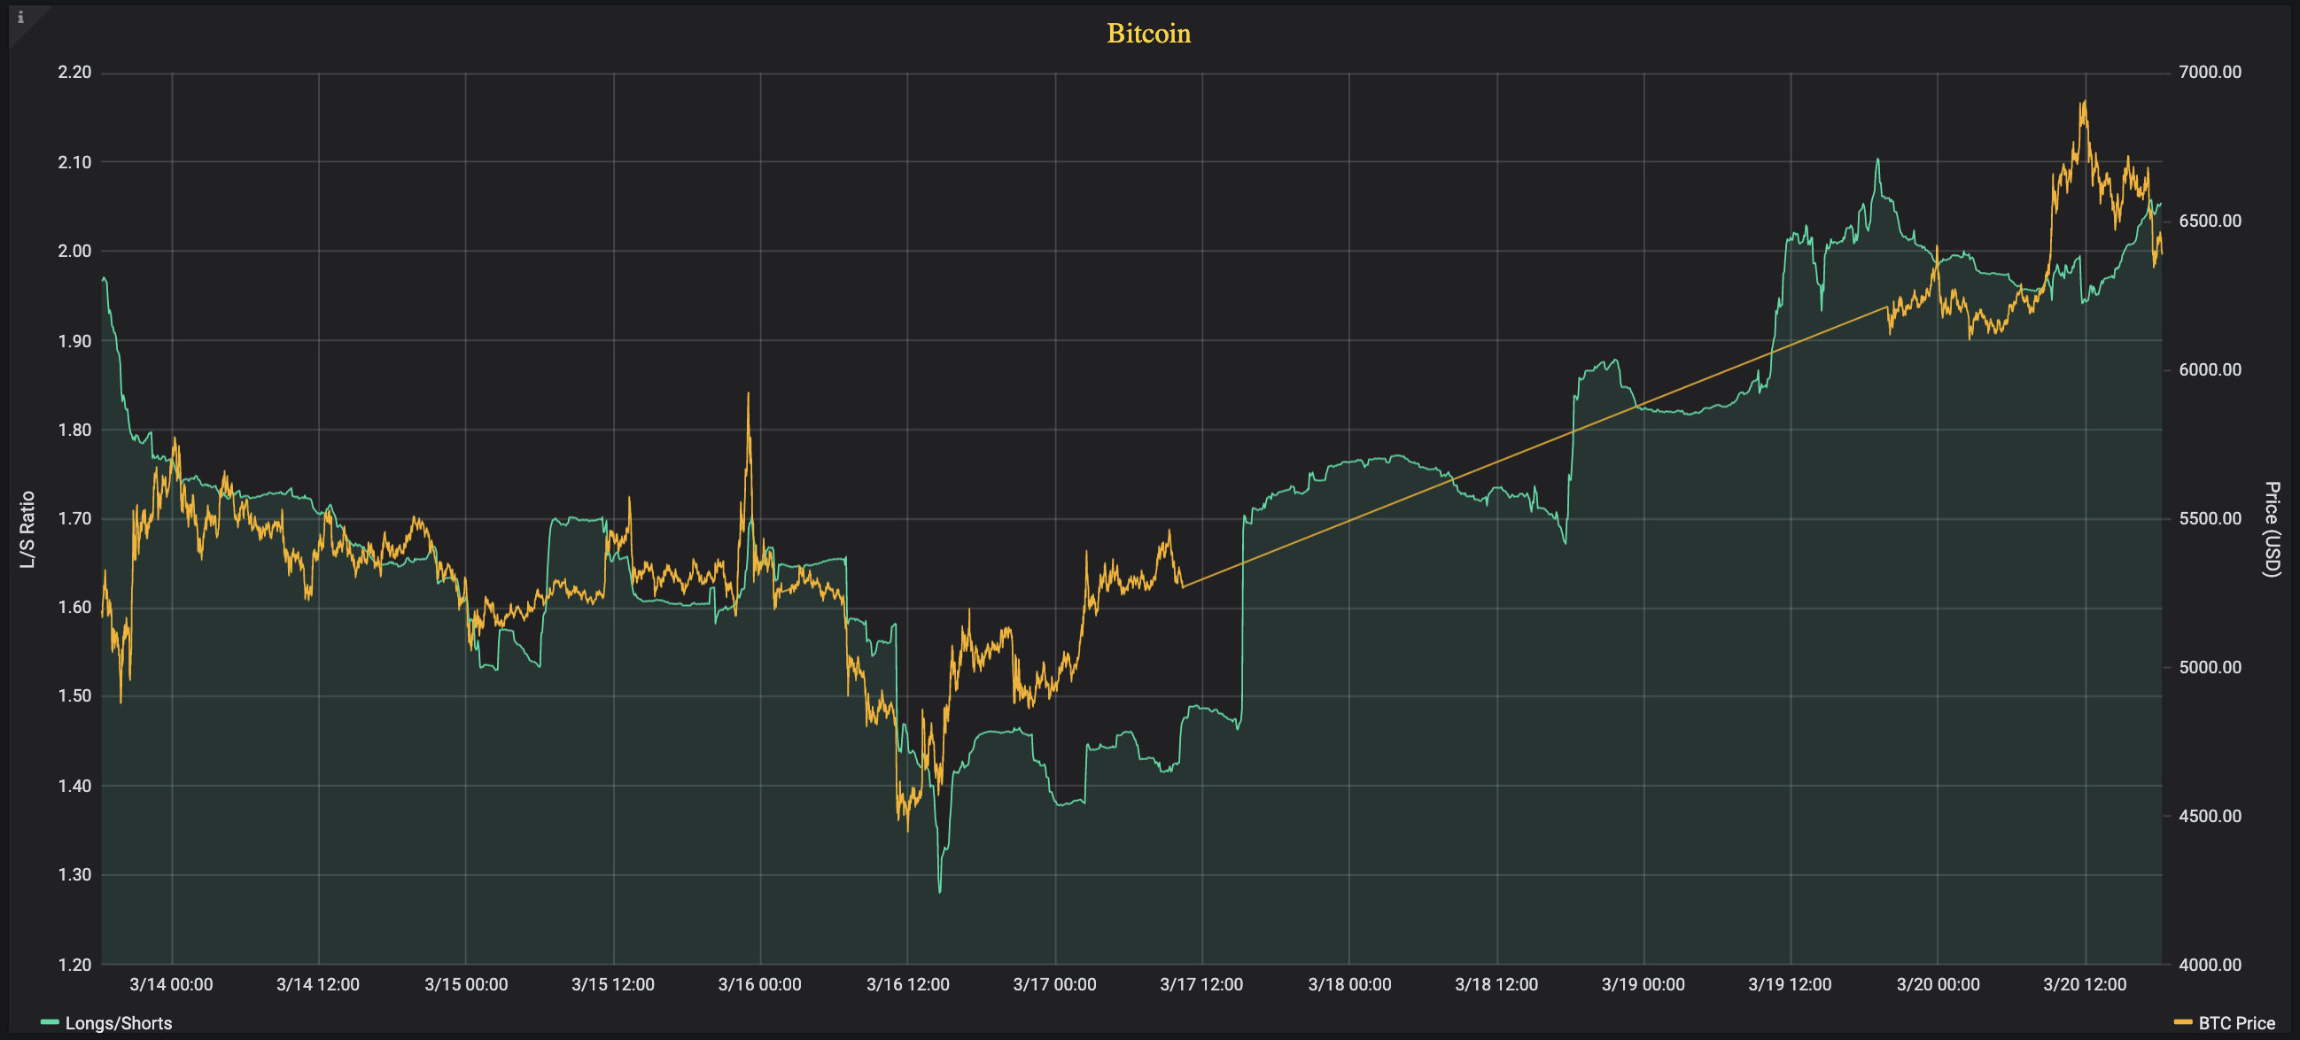Open the panel info icon in corner
Image resolution: width=2300 pixels, height=1040 pixels.
tap(20, 17)
